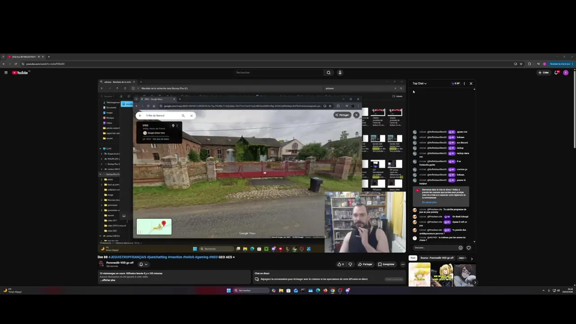Expand Ce PC in Explorer tree
The height and width of the screenshot is (324, 576).
click(100, 148)
